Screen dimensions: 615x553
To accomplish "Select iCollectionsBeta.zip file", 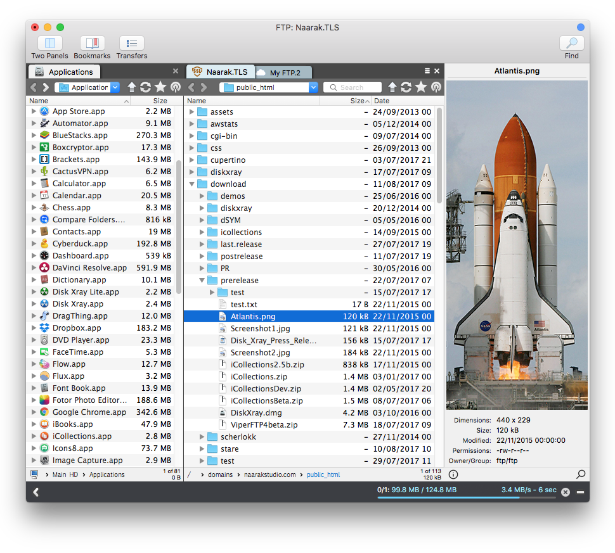I will (x=309, y=400).
